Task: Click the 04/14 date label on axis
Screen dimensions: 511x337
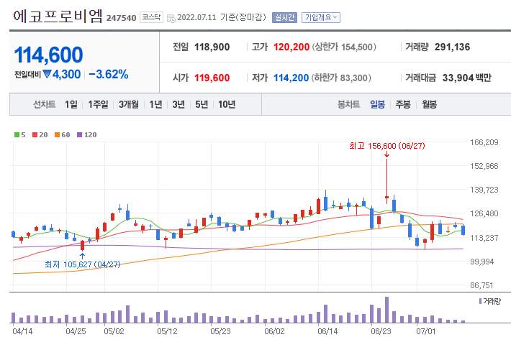Action: pos(22,331)
